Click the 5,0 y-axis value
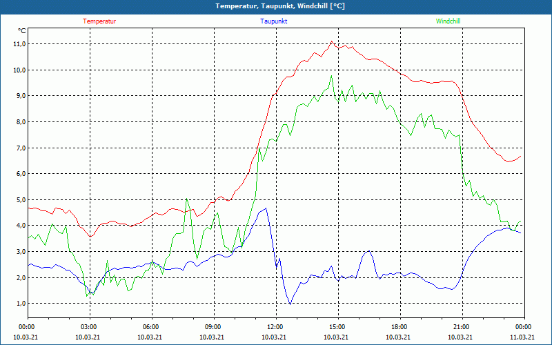This screenshot has width=552, height=345. 21,199
